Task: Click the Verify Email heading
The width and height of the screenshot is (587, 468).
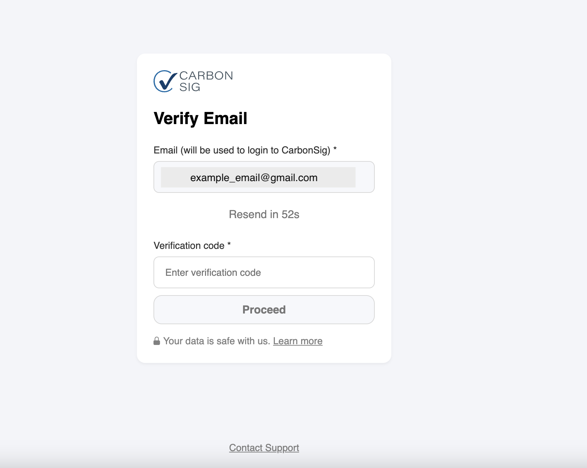Action: point(201,119)
